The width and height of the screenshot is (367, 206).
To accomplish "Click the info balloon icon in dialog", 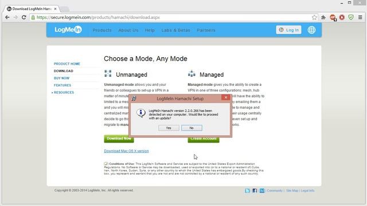I will click(141, 113).
